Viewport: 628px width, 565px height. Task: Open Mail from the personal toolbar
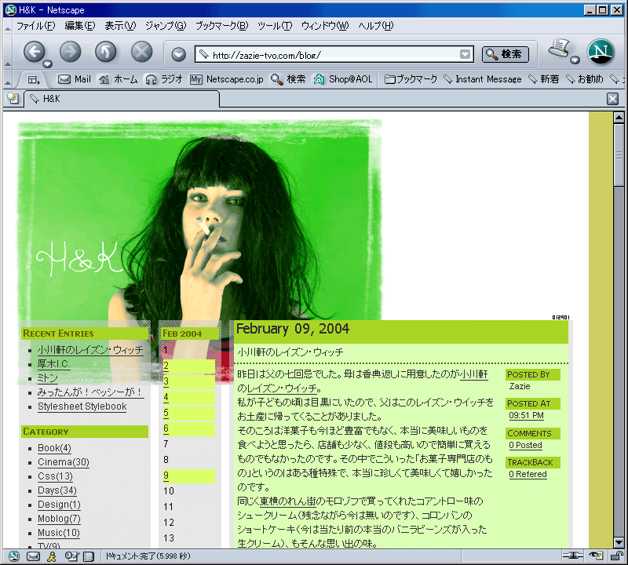click(x=75, y=79)
